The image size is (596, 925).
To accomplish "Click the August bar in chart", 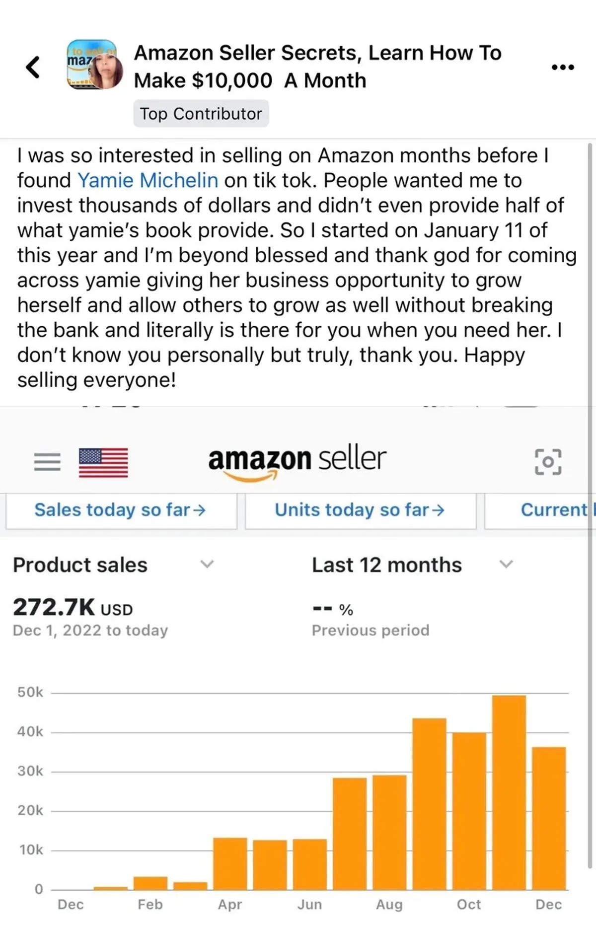I will pos(389,832).
